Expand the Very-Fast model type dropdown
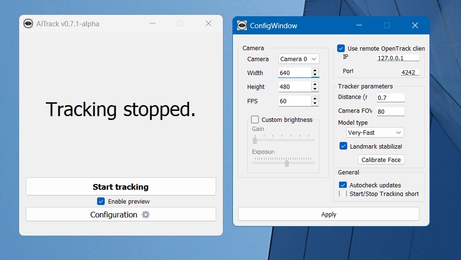The image size is (461, 260). click(x=375, y=132)
